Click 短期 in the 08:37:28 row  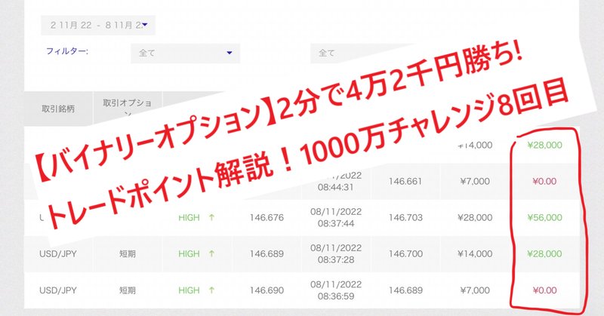click(x=128, y=254)
